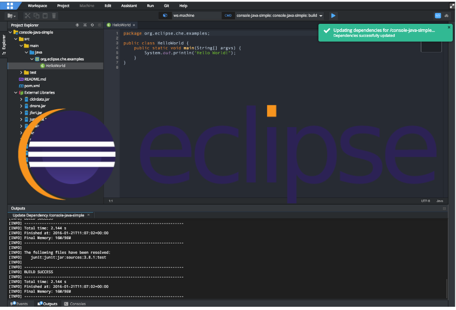Screen dimensions: 456x310
Task: Collapse the External Libraries node
Action: click(16, 93)
